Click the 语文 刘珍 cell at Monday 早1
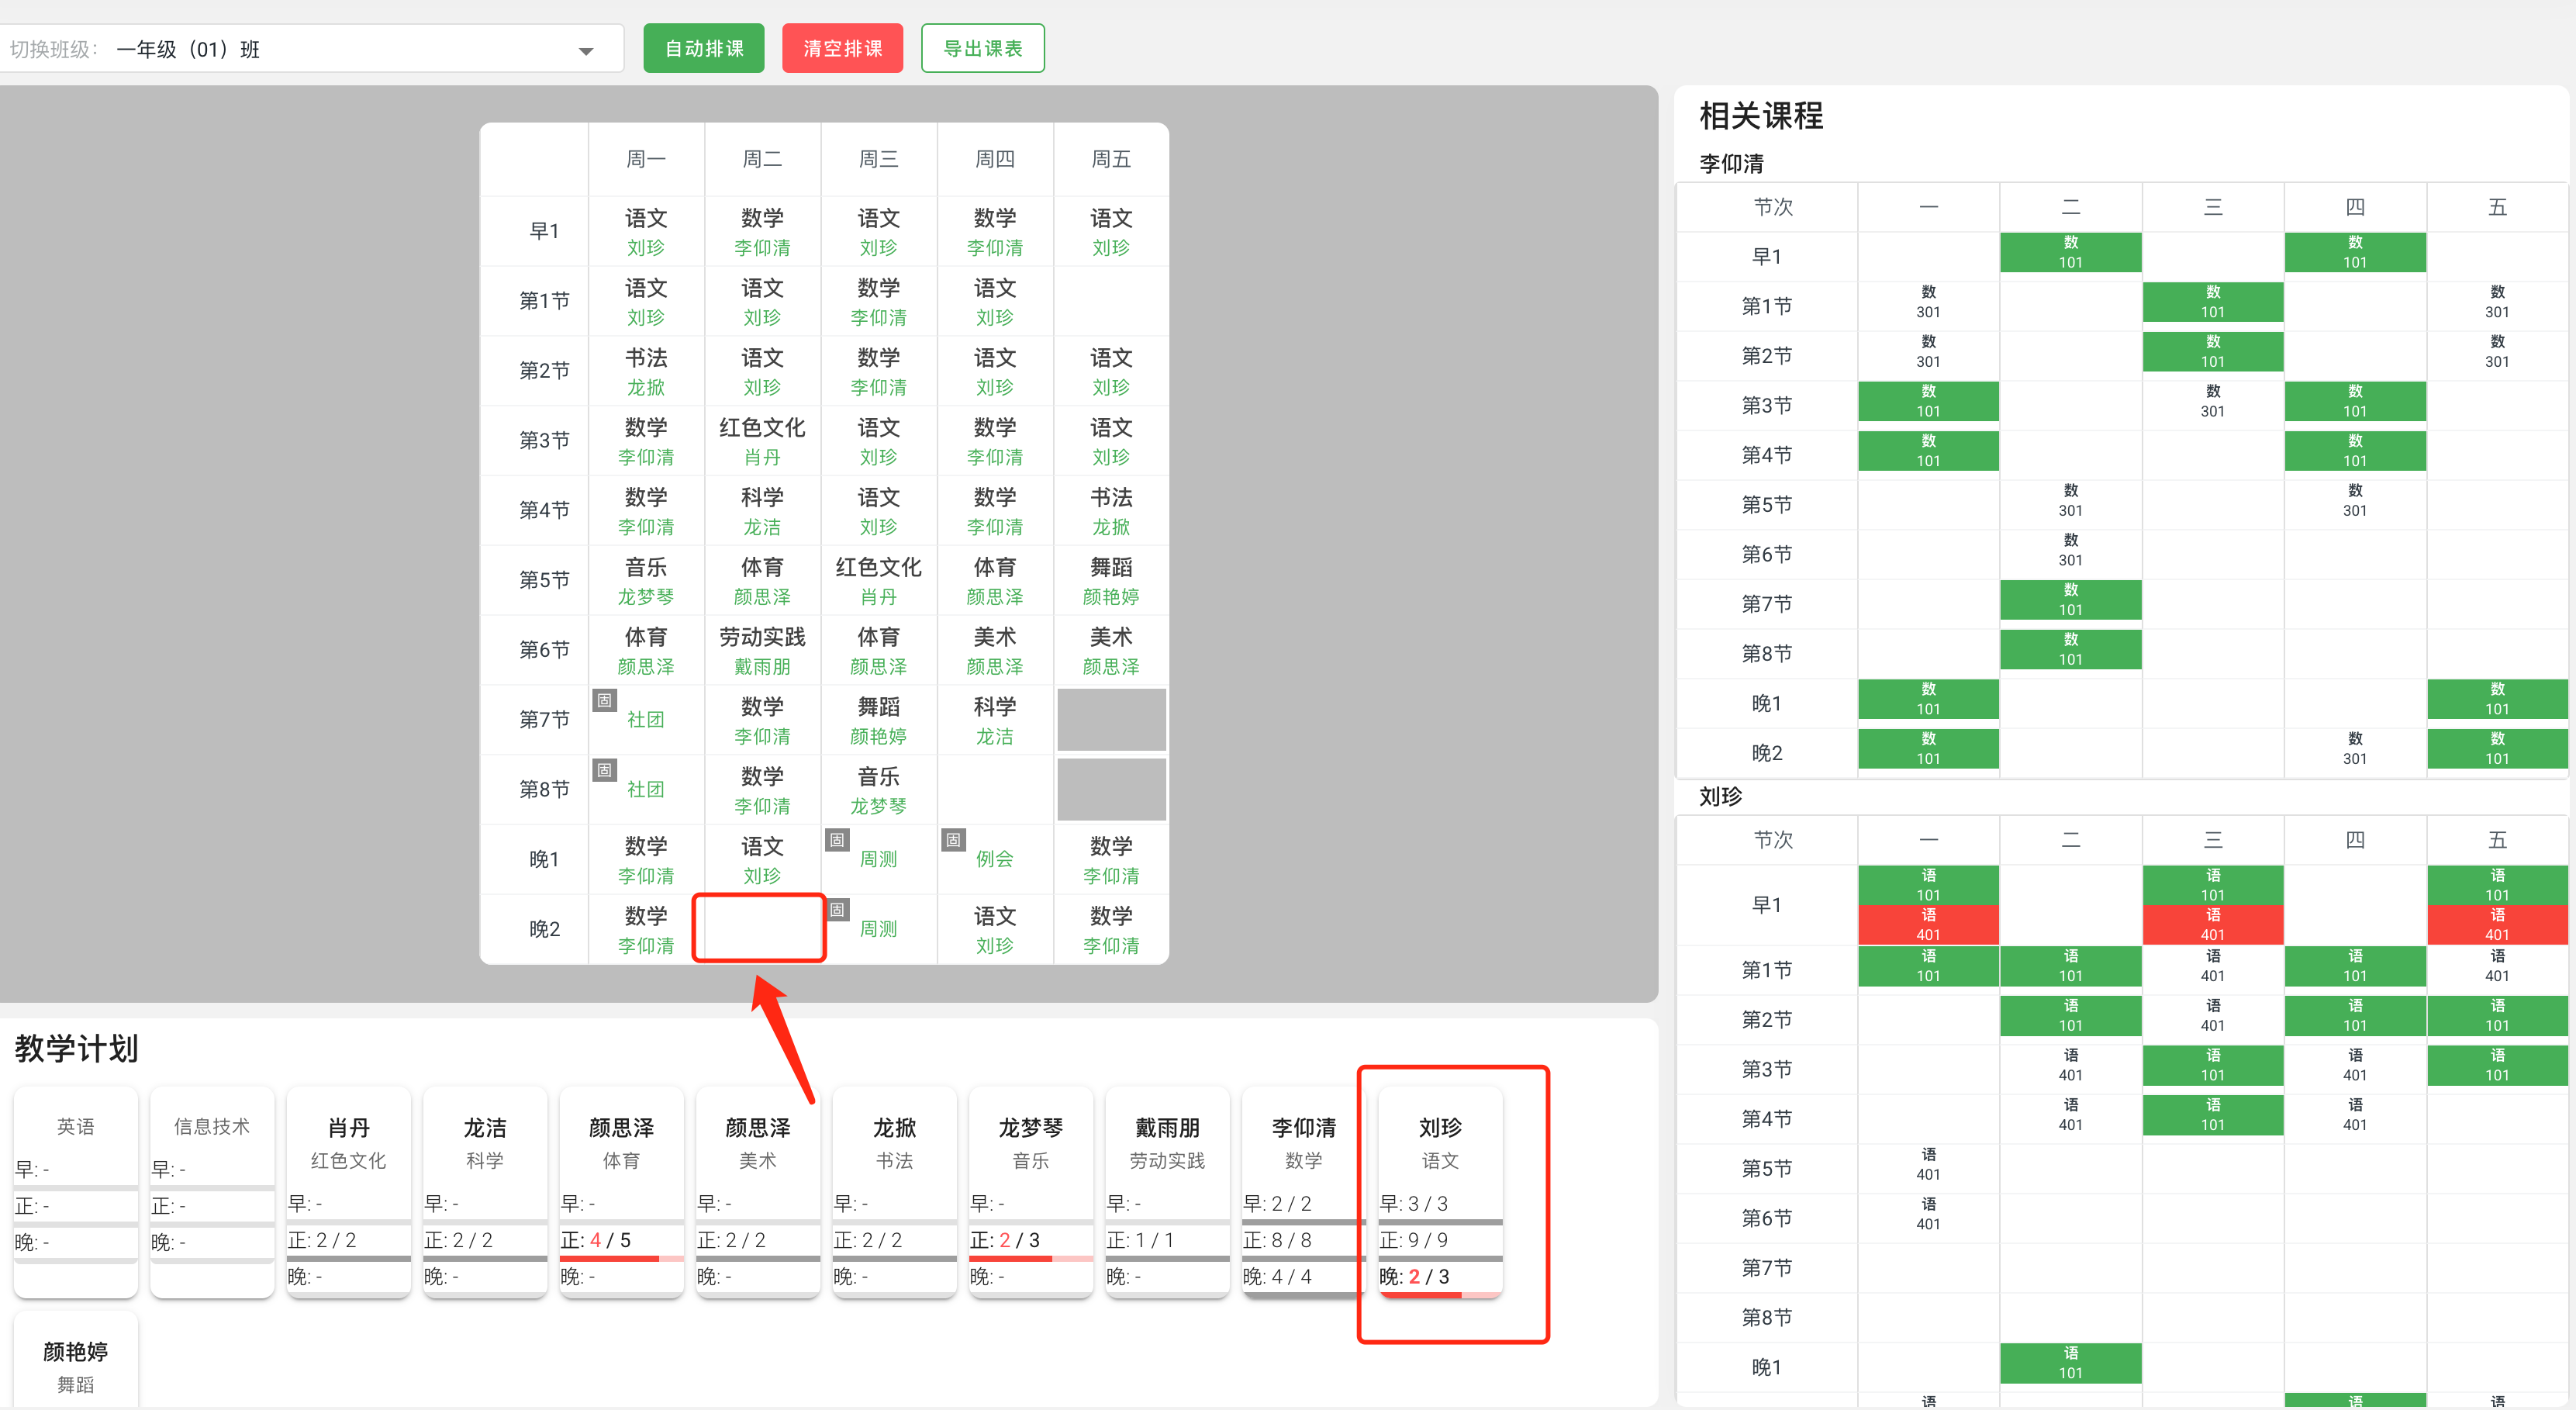Viewport: 2576px width, 1410px height. (646, 231)
